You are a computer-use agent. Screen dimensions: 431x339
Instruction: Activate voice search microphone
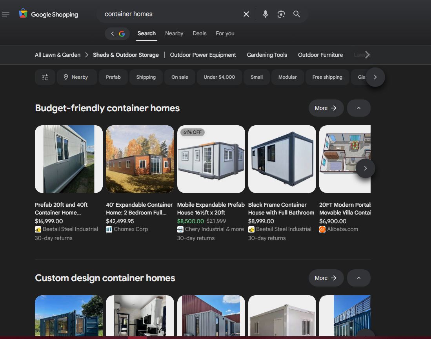265,14
